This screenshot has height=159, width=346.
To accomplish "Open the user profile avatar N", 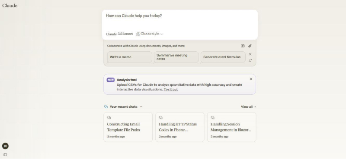I will tap(5, 146).
